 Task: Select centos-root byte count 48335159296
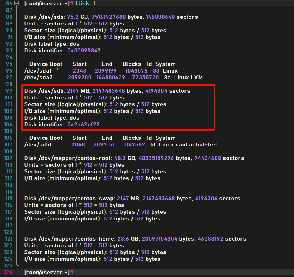coord(156,158)
